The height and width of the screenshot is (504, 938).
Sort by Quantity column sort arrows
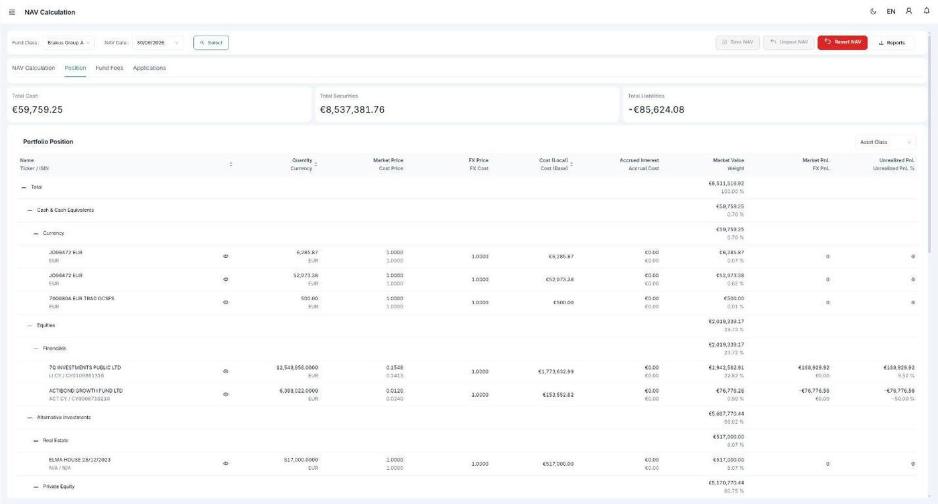(316, 164)
